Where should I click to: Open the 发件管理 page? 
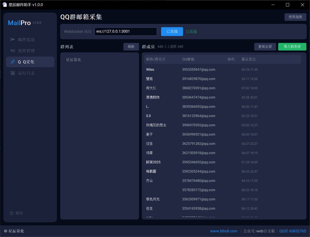tap(30, 51)
